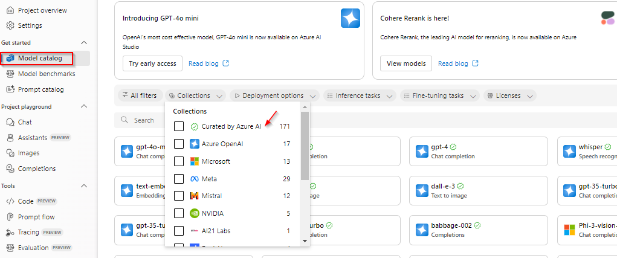This screenshot has width=617, height=258.
Task: Open the gpt-4 model card
Action: pyautogui.click(x=479, y=152)
